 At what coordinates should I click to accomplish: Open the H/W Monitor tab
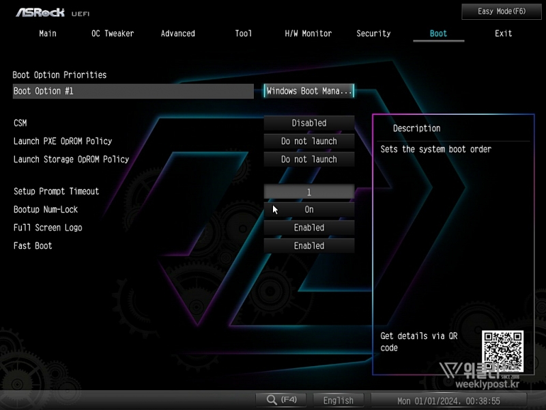tap(308, 33)
